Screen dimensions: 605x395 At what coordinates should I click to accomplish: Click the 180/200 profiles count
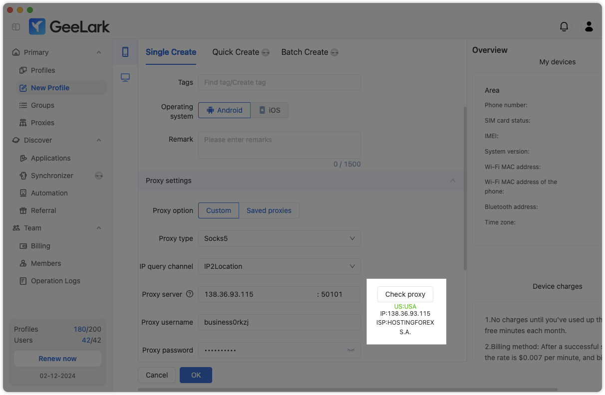click(87, 329)
